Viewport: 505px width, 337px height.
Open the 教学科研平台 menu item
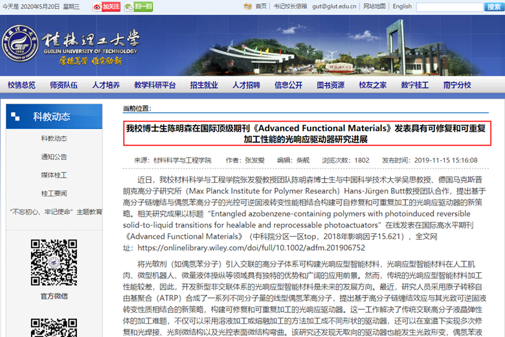155,85
